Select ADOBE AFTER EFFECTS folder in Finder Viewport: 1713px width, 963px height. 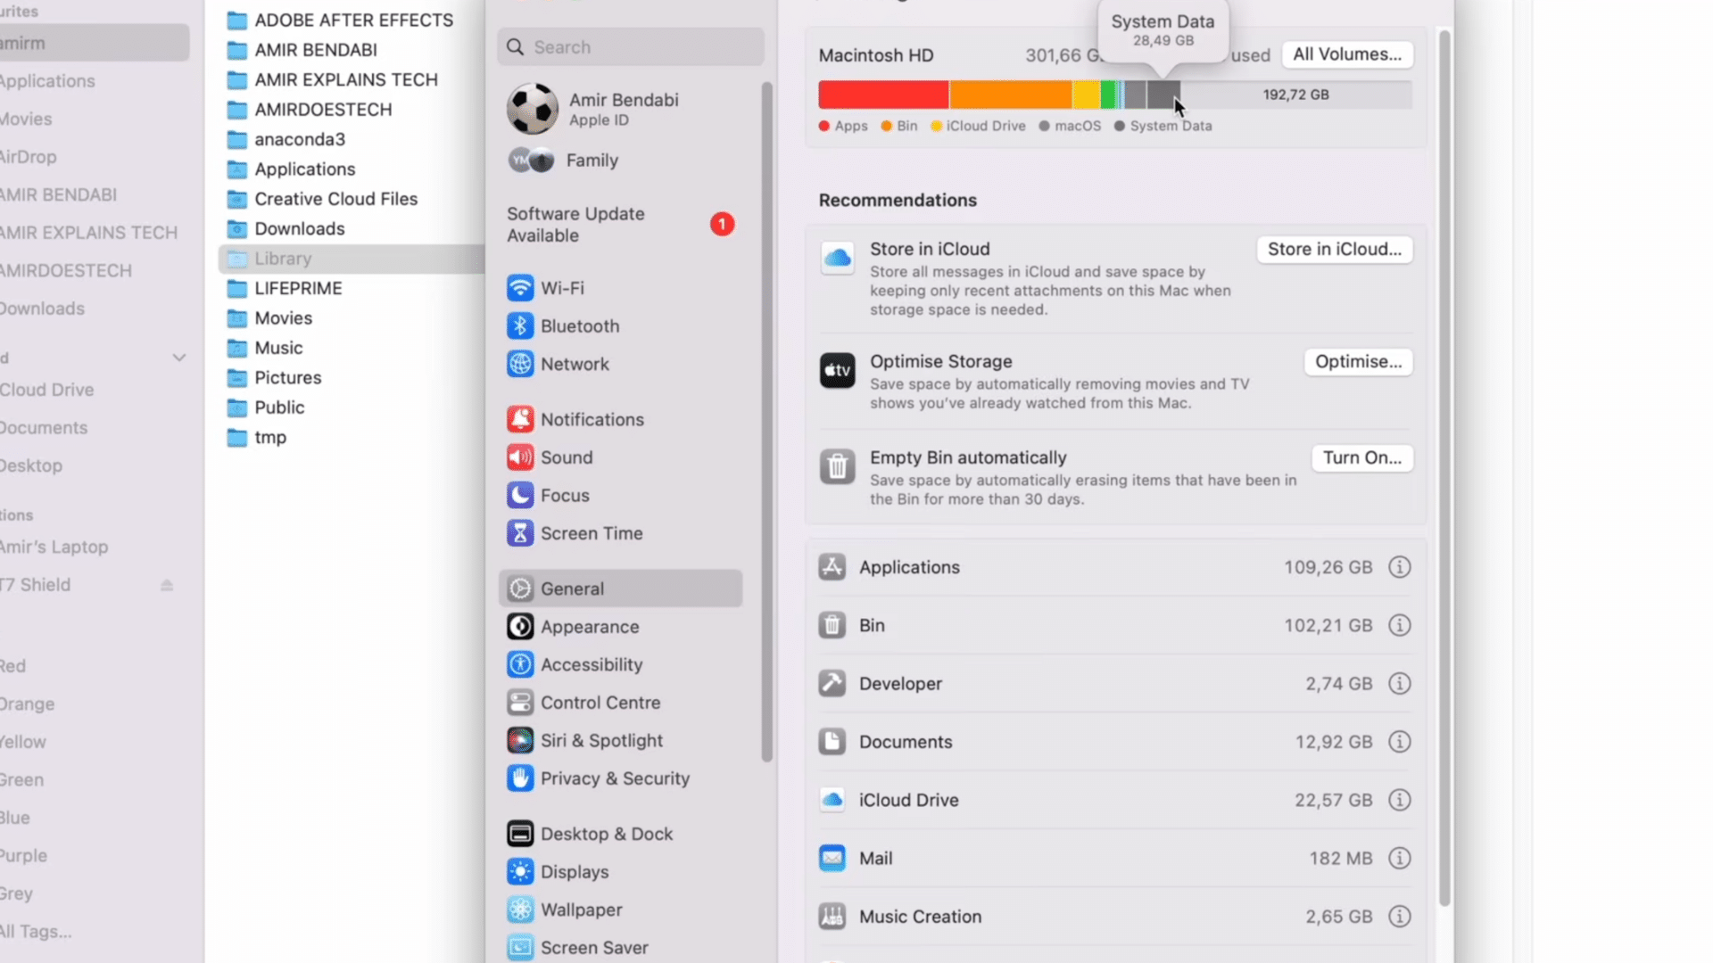tap(352, 21)
